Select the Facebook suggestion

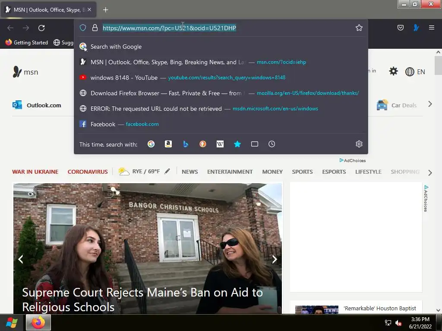(221, 124)
